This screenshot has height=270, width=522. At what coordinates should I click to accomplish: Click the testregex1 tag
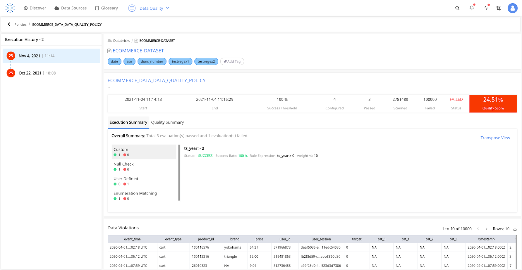(x=180, y=61)
